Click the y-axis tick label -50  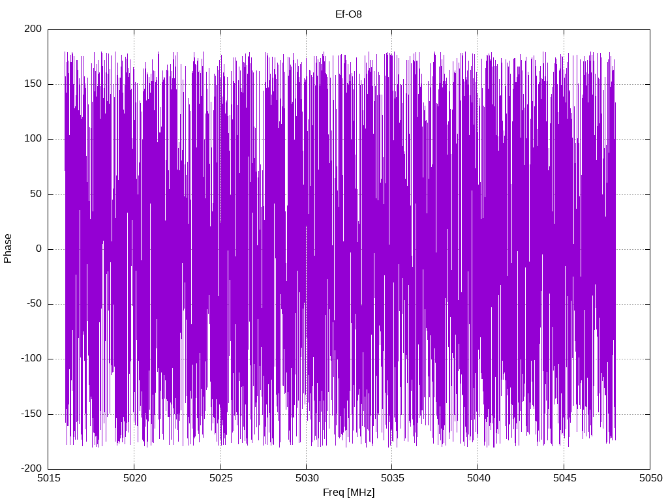tap(35, 304)
